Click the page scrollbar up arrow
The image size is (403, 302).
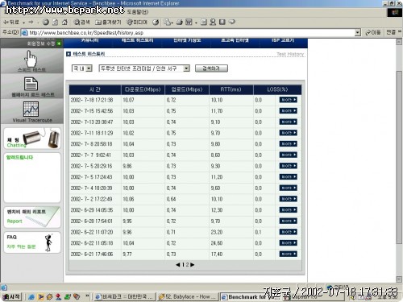click(x=399, y=42)
